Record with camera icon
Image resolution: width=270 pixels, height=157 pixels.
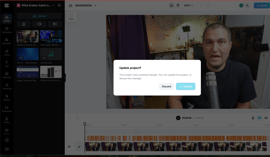click(39, 24)
